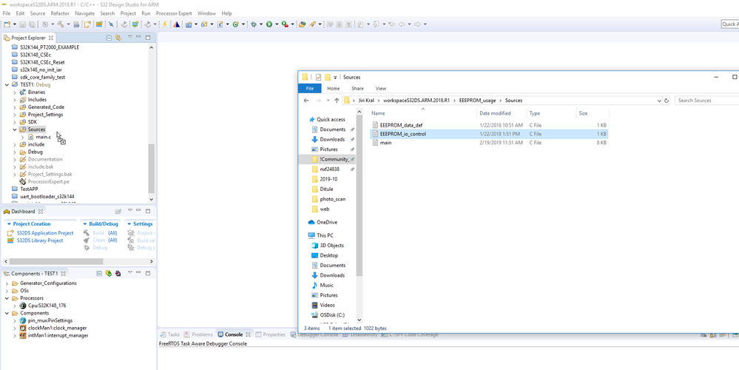The width and height of the screenshot is (739, 370).
Task: Click the Build link in Dashboard
Action: [98, 233]
